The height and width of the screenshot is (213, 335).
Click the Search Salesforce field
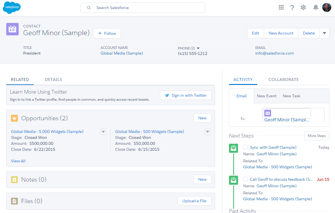pyautogui.click(x=143, y=8)
